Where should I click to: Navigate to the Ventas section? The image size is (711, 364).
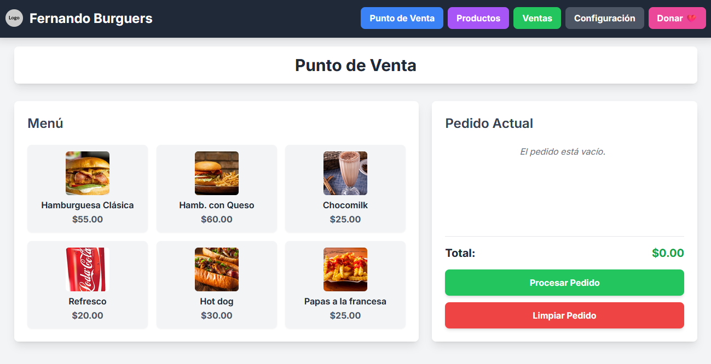click(537, 18)
